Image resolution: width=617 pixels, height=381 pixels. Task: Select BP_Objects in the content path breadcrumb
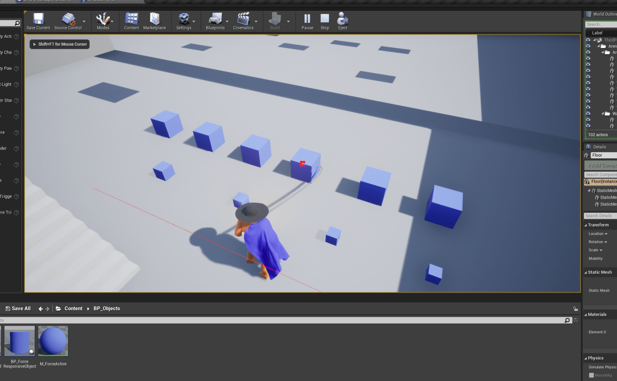[107, 309]
